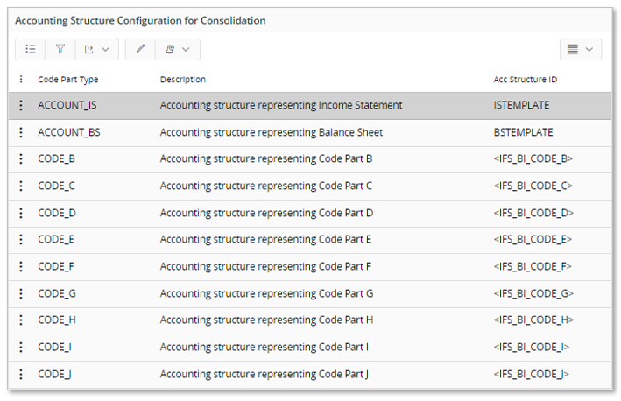Select the ISTEMPLATE structure ID cell

pyautogui.click(x=521, y=106)
